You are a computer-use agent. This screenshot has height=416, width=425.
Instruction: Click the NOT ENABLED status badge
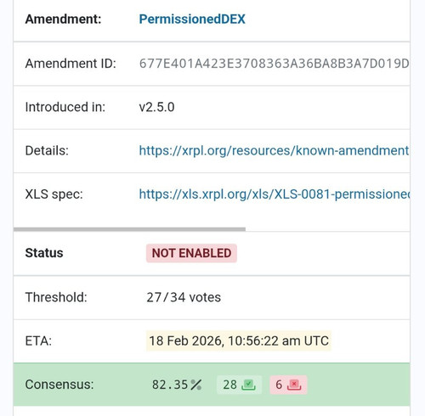point(191,253)
